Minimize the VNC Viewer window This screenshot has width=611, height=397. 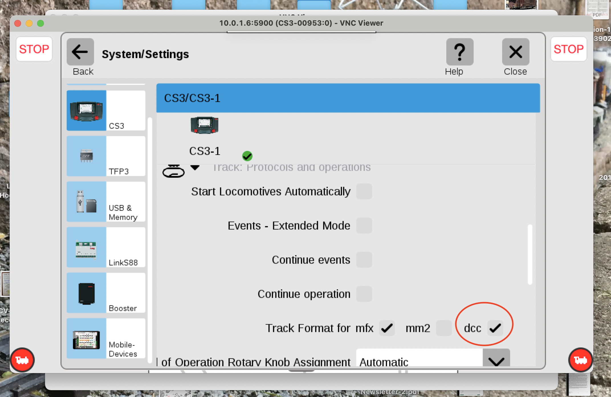(x=29, y=23)
